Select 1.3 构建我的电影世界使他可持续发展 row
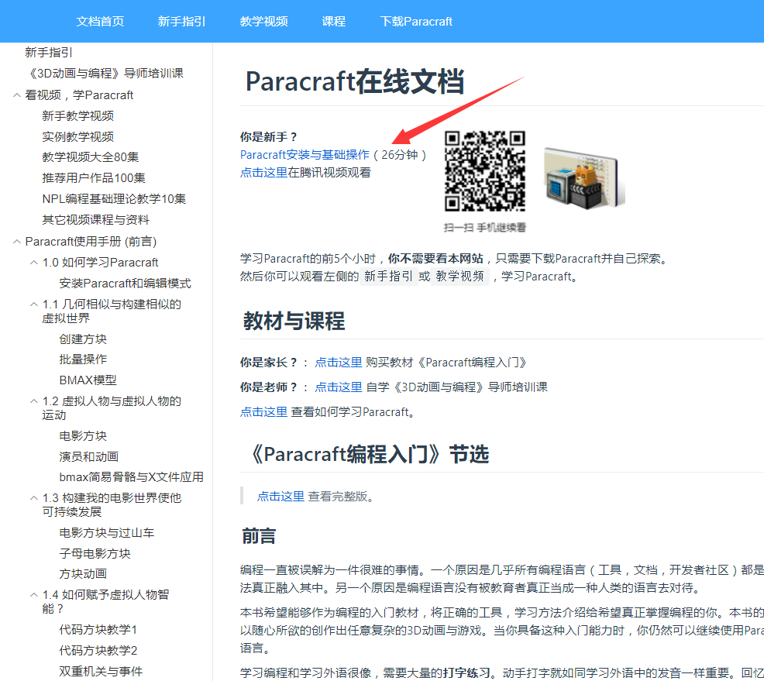 click(112, 504)
